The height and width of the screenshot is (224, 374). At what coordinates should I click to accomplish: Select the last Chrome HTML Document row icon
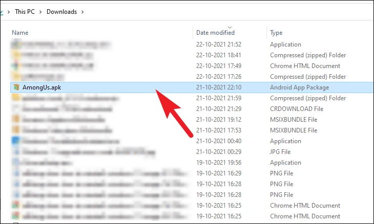point(16,216)
